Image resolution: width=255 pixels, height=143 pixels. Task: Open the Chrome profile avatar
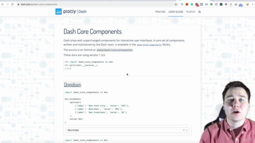(x=247, y=4)
